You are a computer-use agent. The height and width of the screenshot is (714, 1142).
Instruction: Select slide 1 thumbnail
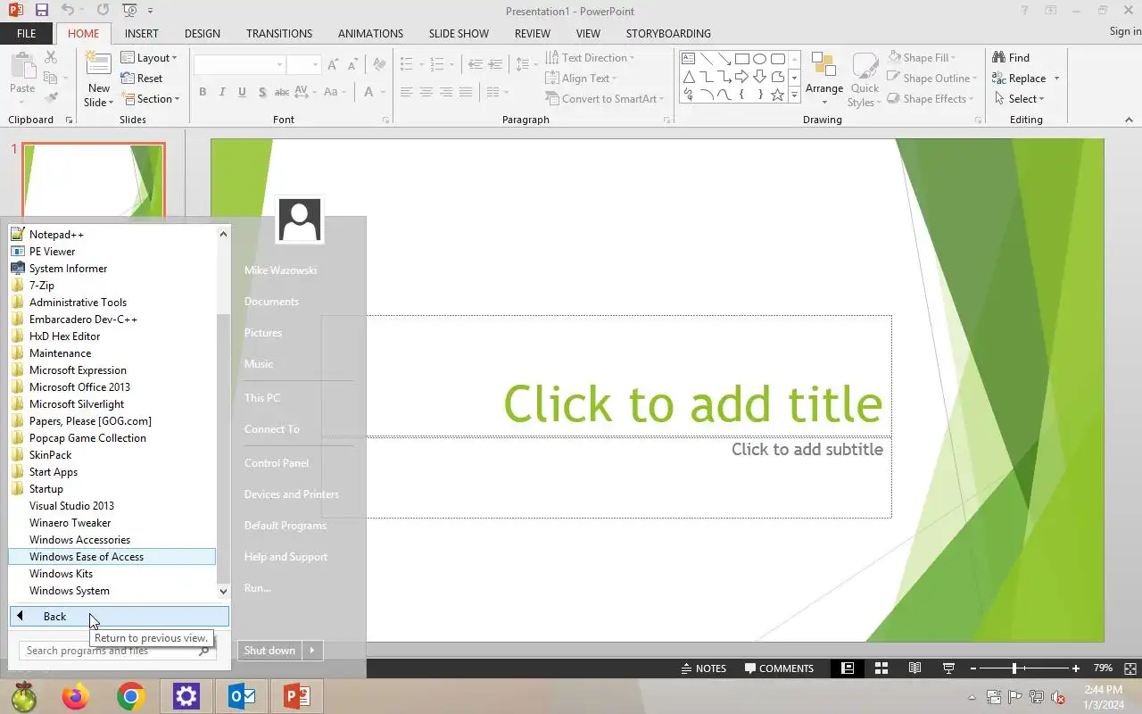point(94,180)
